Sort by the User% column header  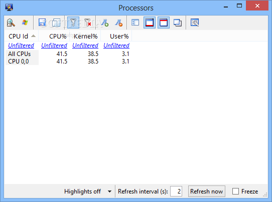[x=116, y=36]
